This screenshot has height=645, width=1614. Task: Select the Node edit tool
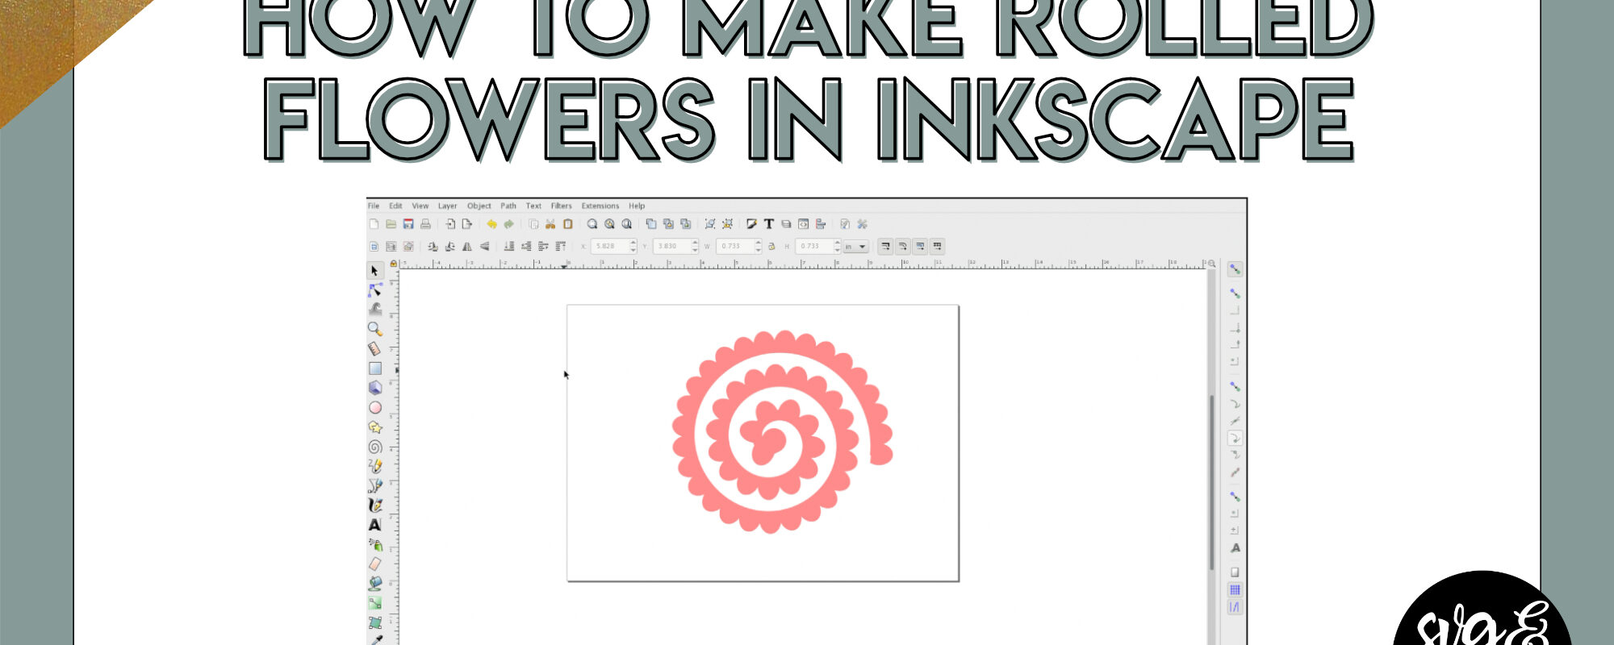click(374, 290)
